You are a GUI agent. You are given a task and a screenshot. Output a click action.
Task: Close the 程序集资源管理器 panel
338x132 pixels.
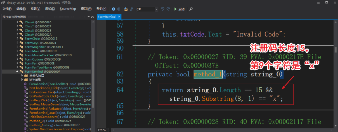coord(92,17)
